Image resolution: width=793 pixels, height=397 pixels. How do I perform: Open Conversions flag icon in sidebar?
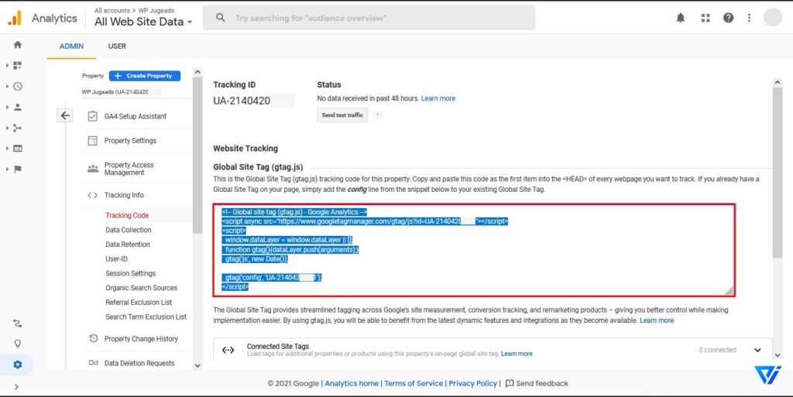18,169
